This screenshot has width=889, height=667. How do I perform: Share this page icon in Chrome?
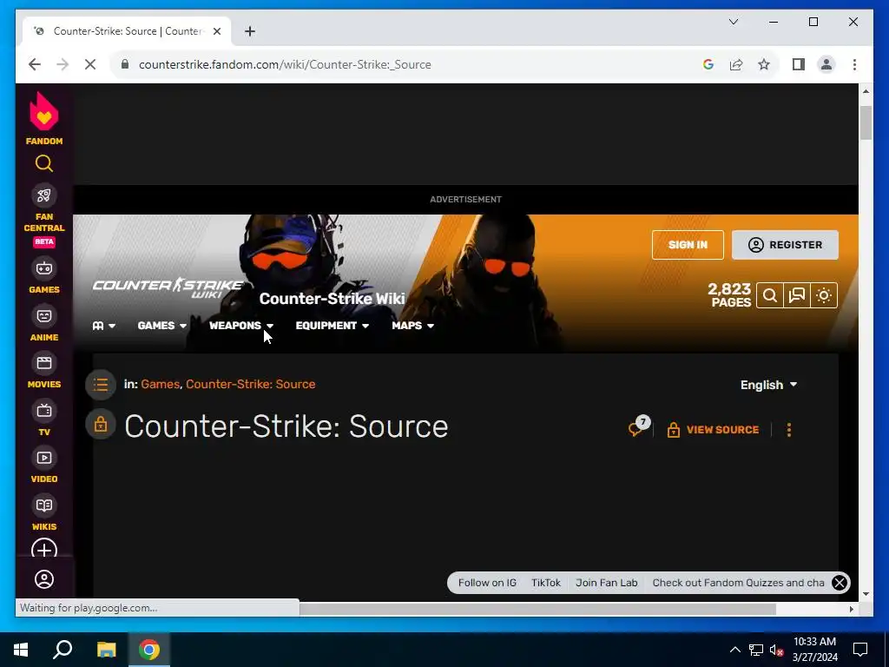click(736, 64)
